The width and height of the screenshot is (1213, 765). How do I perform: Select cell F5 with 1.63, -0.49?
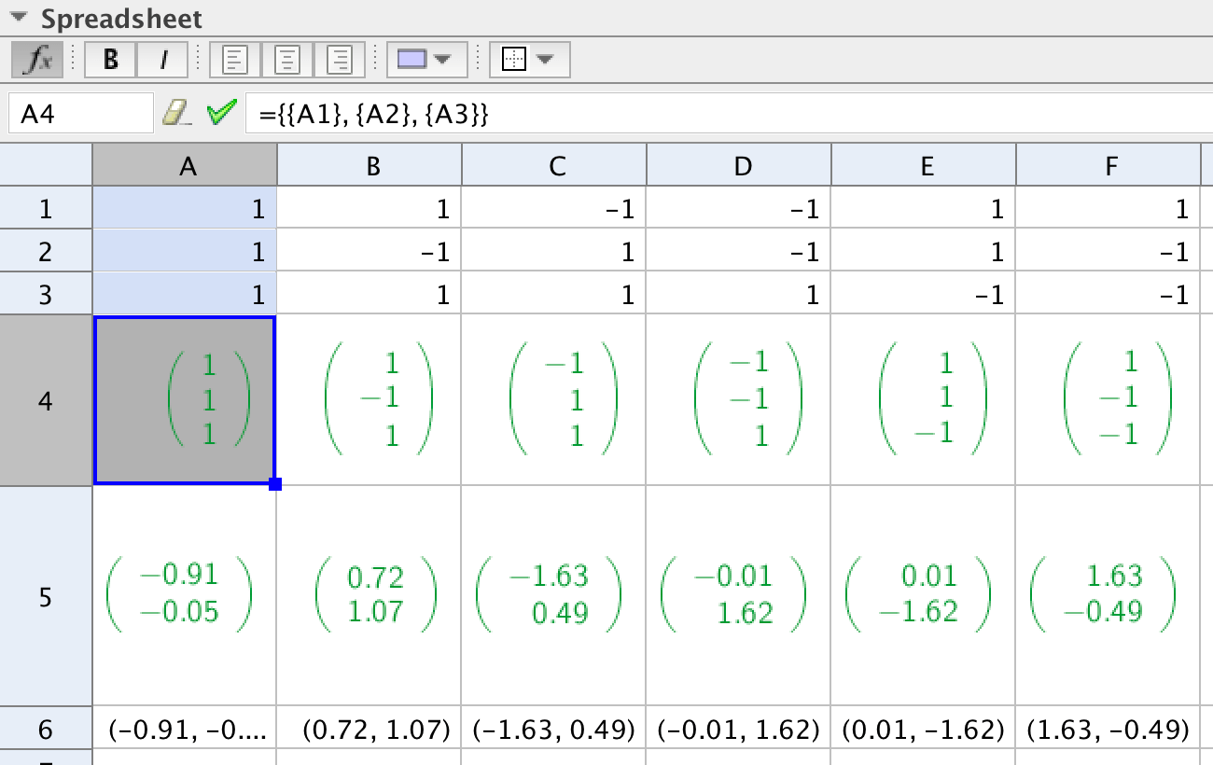tap(1108, 596)
